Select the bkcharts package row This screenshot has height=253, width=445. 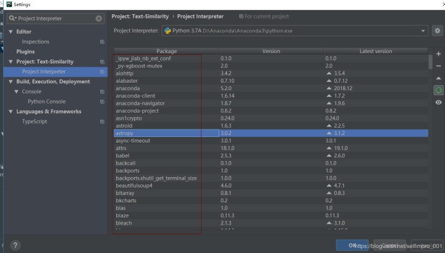pyautogui.click(x=271, y=201)
